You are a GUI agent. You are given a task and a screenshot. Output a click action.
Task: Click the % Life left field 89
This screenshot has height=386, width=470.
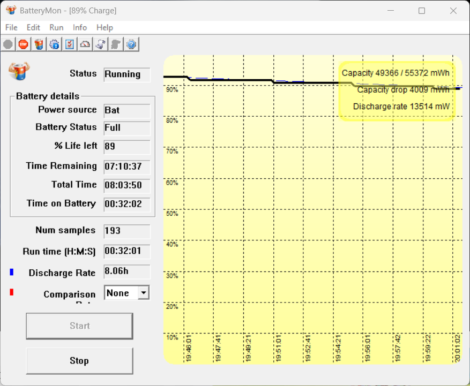127,147
